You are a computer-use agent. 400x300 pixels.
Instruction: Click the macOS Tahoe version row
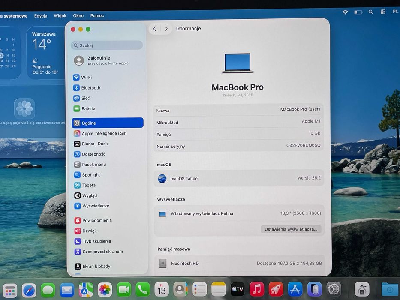tap(239, 178)
